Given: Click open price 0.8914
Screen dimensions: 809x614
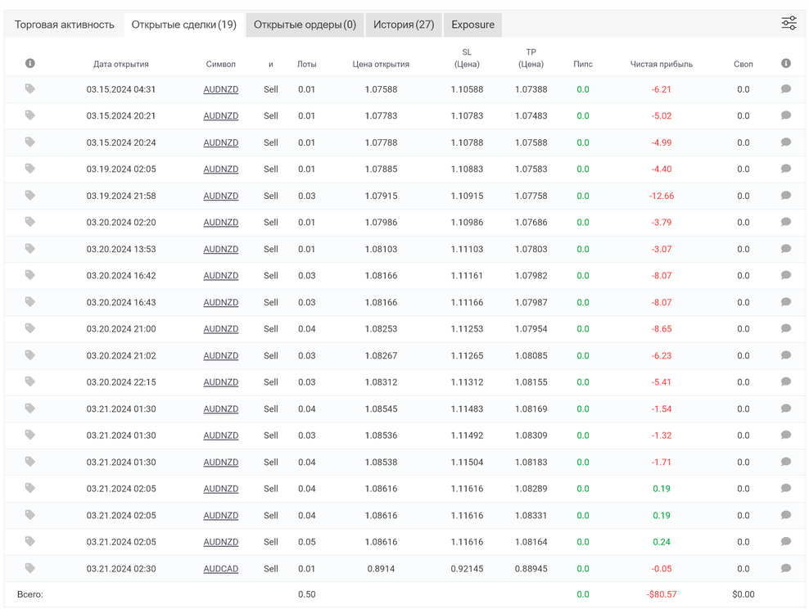Looking at the screenshot, I should [381, 569].
